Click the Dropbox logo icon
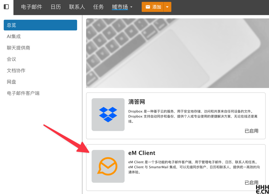This screenshot has height=194, width=269. tap(108, 115)
